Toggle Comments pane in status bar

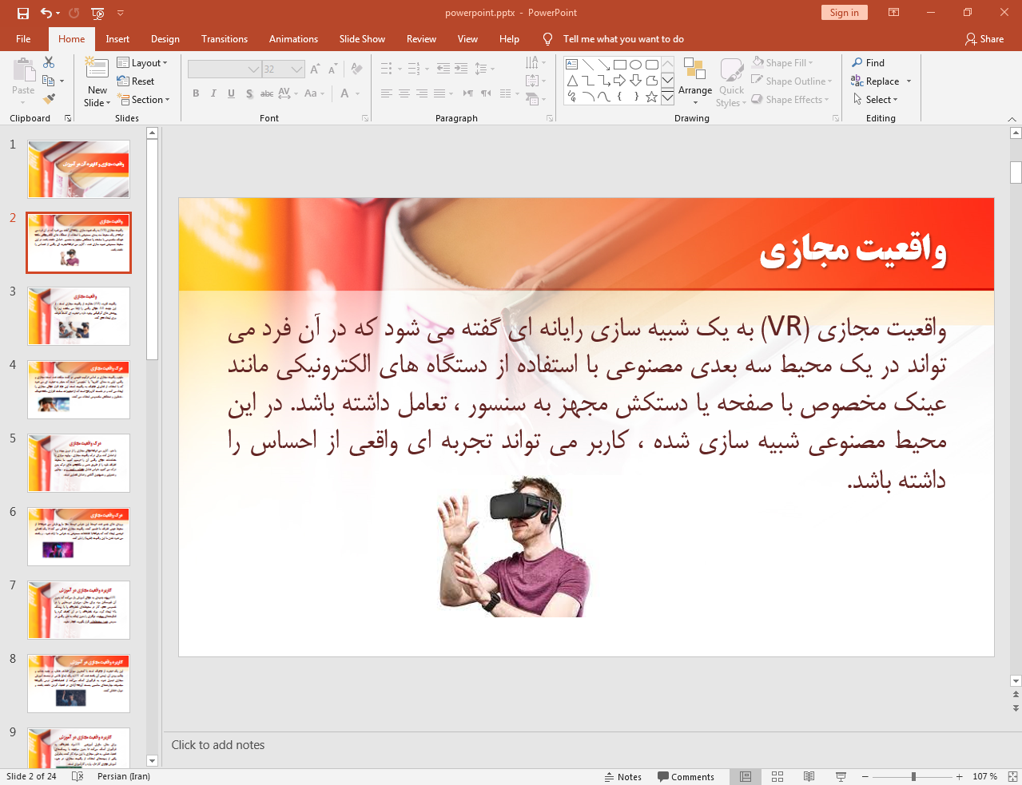pyautogui.click(x=686, y=776)
